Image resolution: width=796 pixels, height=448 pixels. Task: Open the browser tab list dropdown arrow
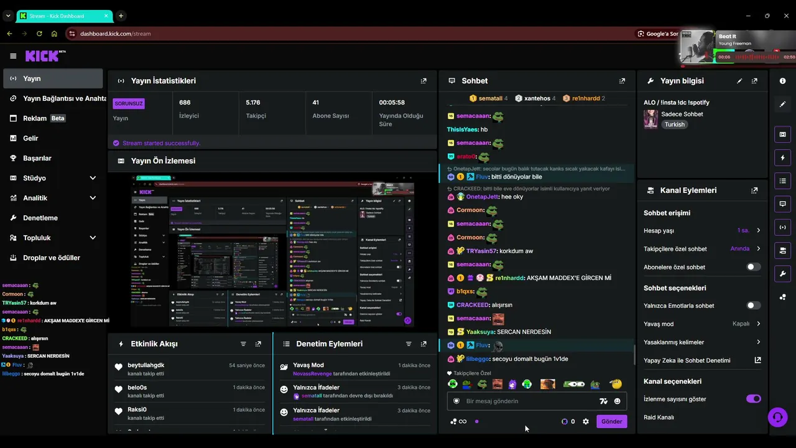click(8, 16)
